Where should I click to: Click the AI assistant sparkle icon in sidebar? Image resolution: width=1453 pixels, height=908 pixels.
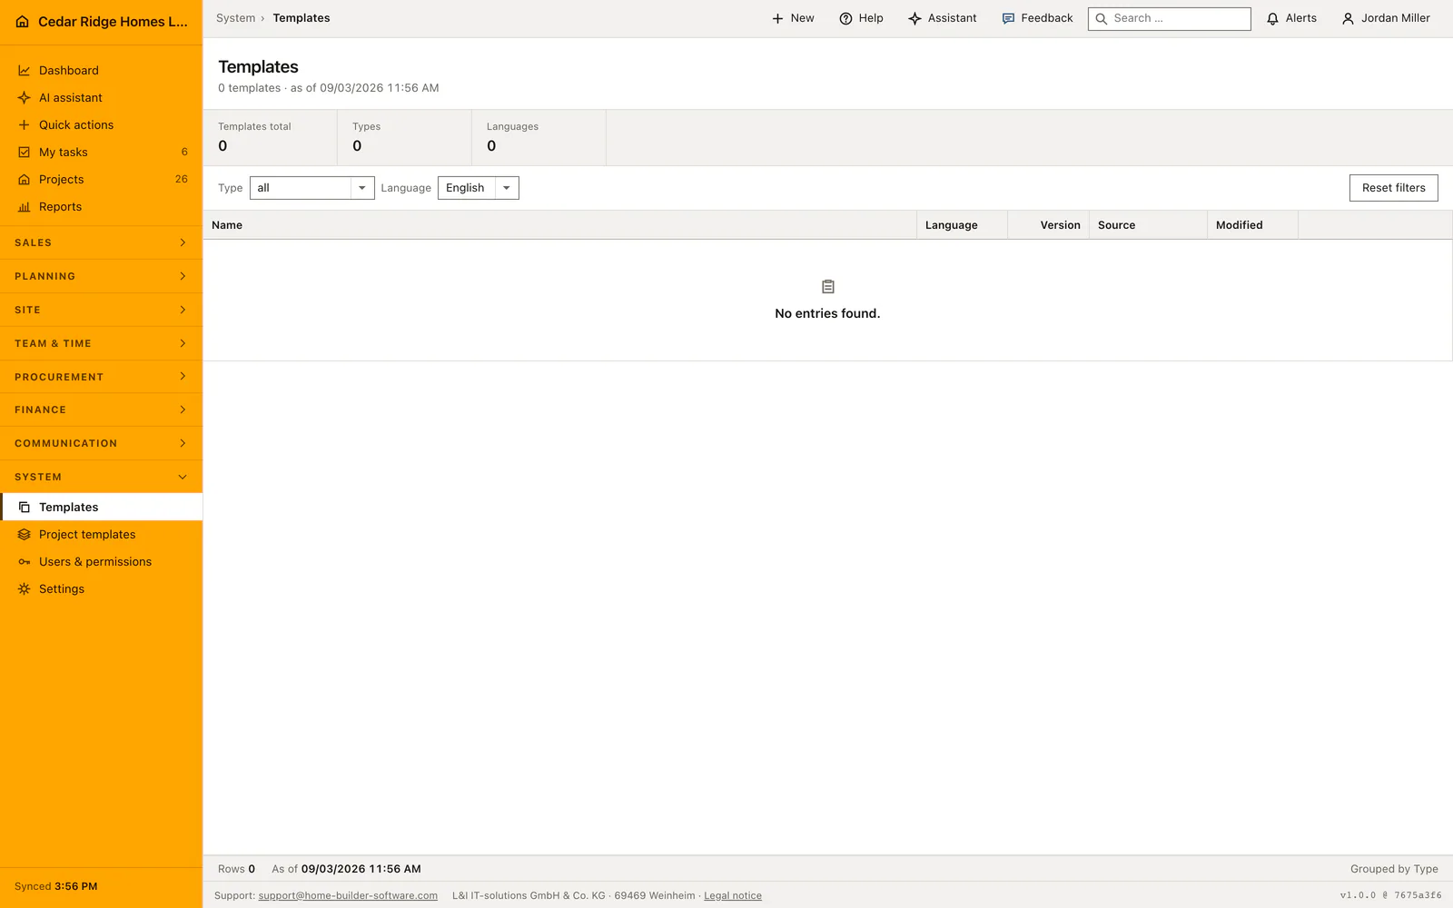click(25, 98)
